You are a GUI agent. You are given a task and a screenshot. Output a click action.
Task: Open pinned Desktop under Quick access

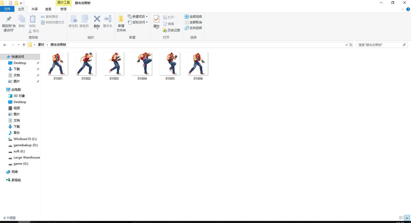coord(20,63)
